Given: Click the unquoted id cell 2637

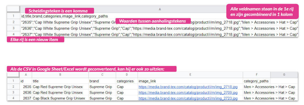Looking at the screenshot, I should tap(26, 98).
